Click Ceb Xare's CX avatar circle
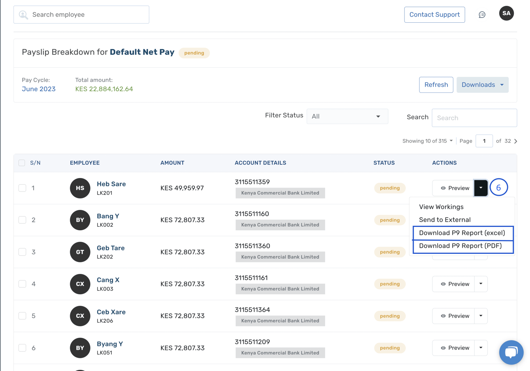 pyautogui.click(x=80, y=316)
